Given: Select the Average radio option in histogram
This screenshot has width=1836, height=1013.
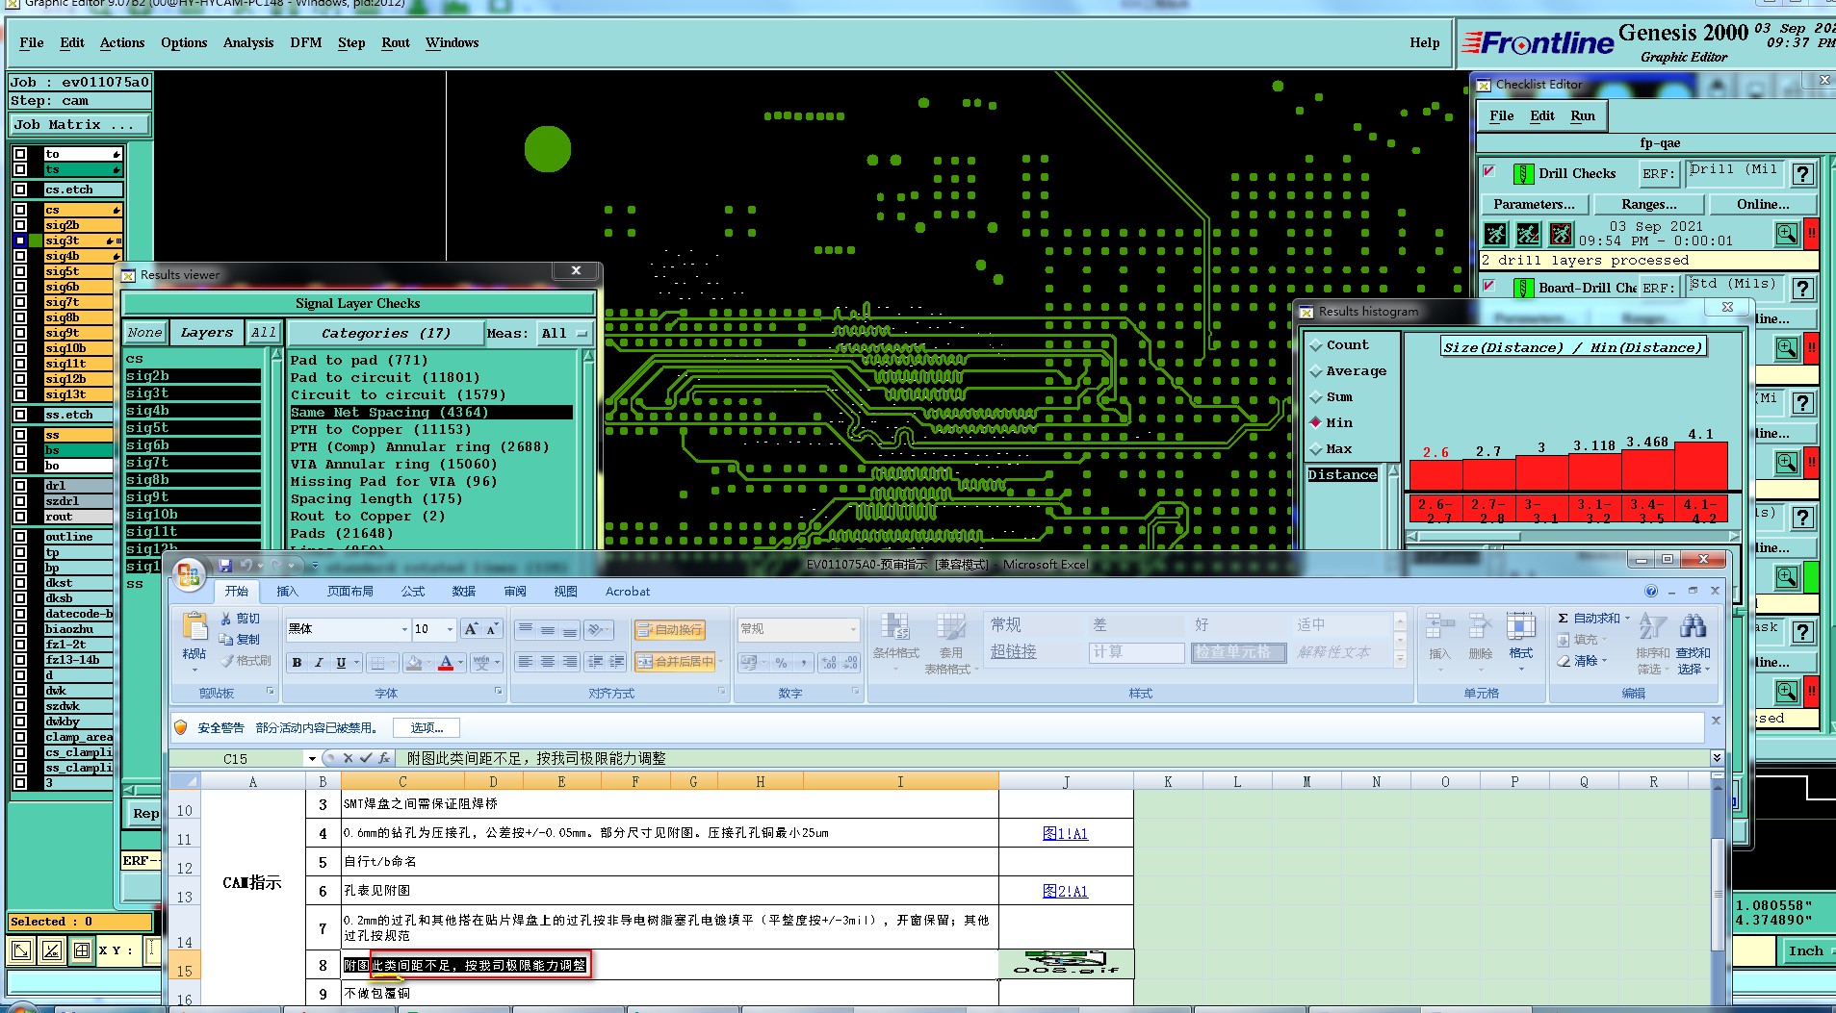Looking at the screenshot, I should 1315,371.
